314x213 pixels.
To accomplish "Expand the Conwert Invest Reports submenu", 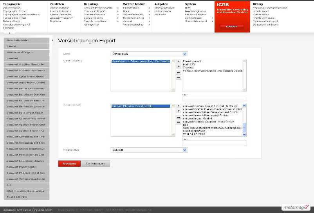I will pos(118,8).
